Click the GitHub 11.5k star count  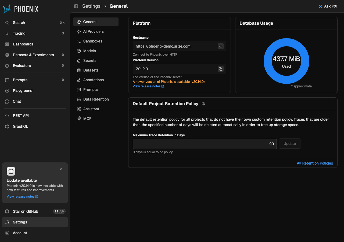click(59, 211)
